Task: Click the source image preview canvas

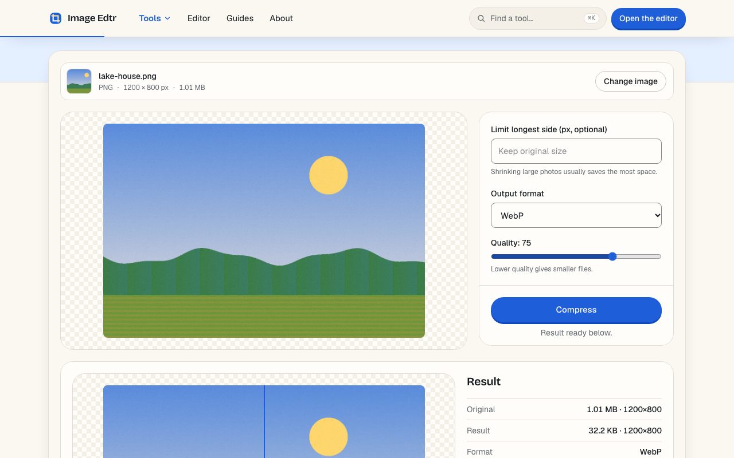Action: (x=264, y=231)
